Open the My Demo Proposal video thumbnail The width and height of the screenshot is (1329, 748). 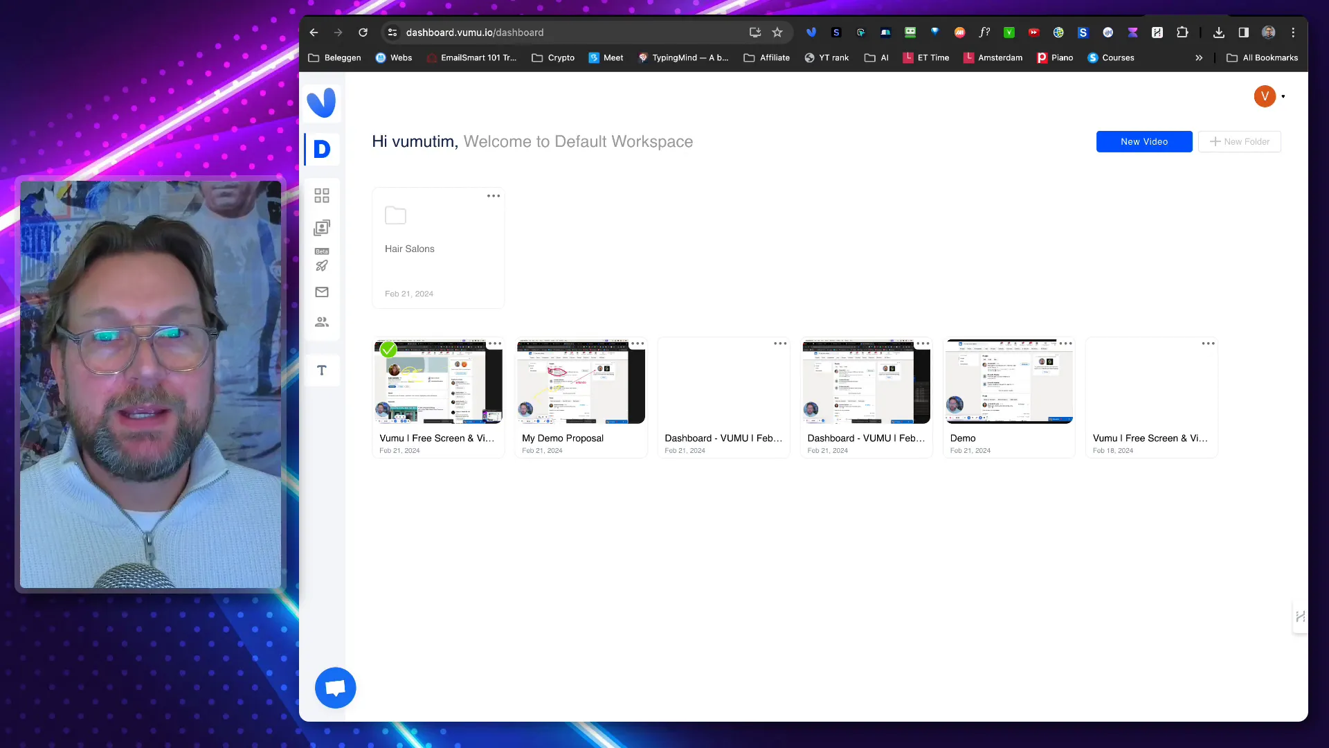pyautogui.click(x=581, y=382)
